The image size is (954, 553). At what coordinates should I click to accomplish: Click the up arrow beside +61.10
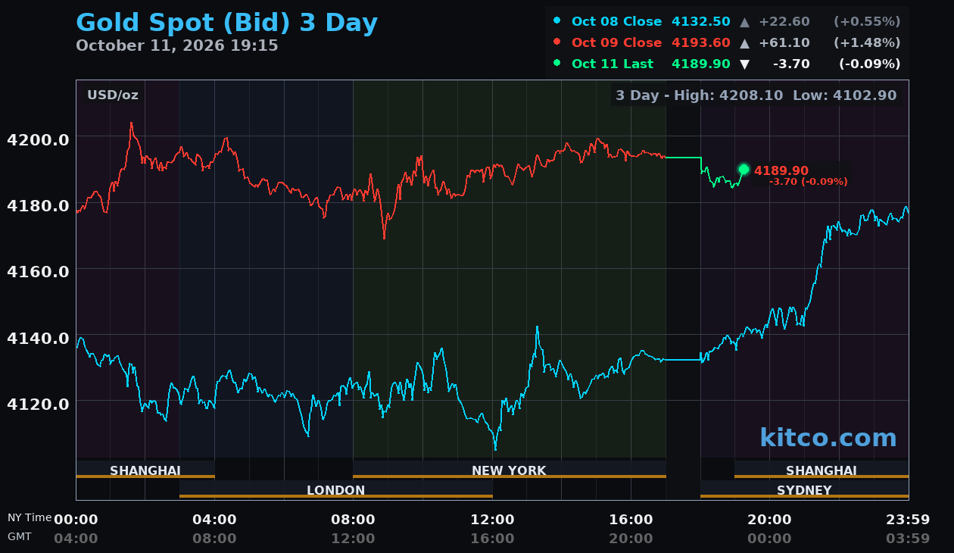pyautogui.click(x=744, y=43)
